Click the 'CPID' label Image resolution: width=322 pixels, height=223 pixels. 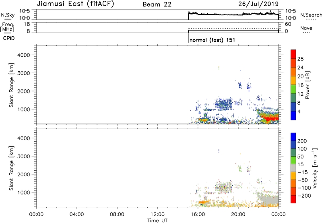[x=9, y=38]
